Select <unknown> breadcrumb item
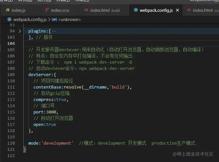The image size is (219, 162). pos(70,20)
